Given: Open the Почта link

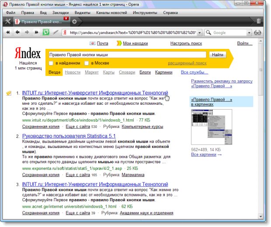Looking at the screenshot, I should point(102,43).
